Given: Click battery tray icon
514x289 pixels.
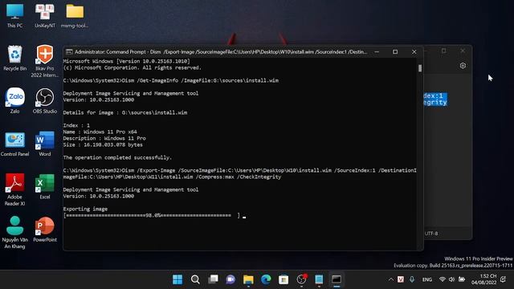Looking at the screenshot, I should [x=462, y=279].
